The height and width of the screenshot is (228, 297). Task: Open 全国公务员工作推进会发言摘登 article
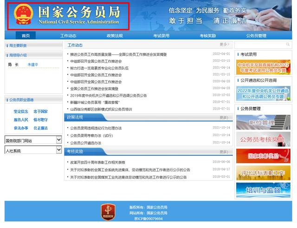click(x=94, y=89)
